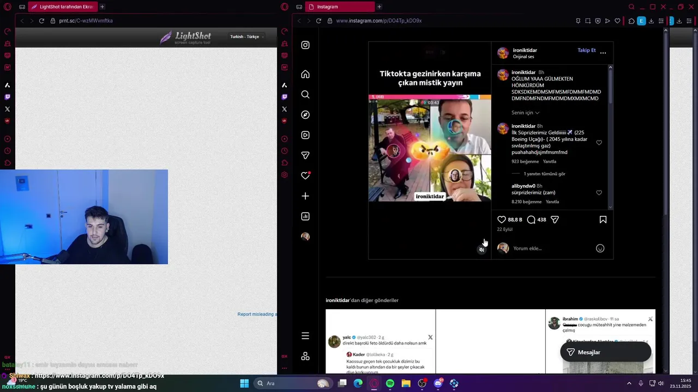
Task: Open Instagram search in sidebar
Action: [305, 95]
